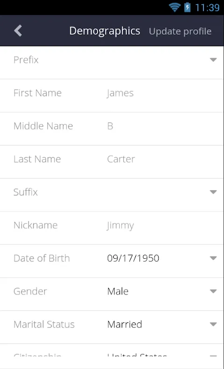Tap the Prefix row label

coord(26,60)
